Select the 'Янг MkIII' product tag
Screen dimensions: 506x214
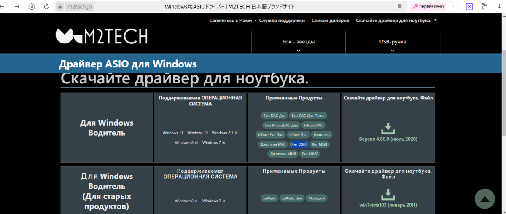[319, 144]
